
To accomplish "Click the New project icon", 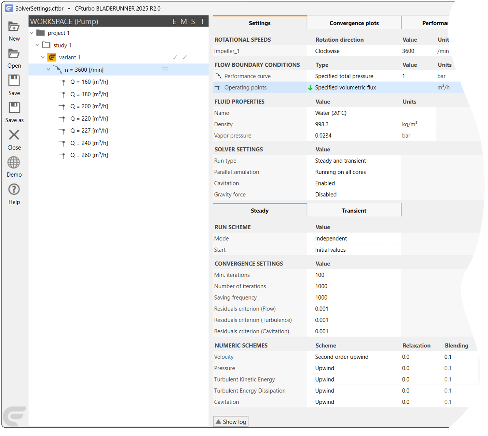I will click(14, 27).
